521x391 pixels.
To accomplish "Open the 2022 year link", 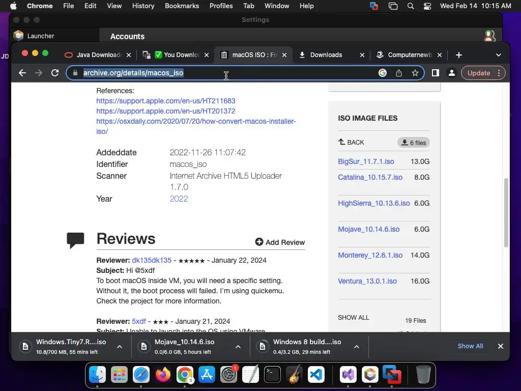I will pos(179,199).
